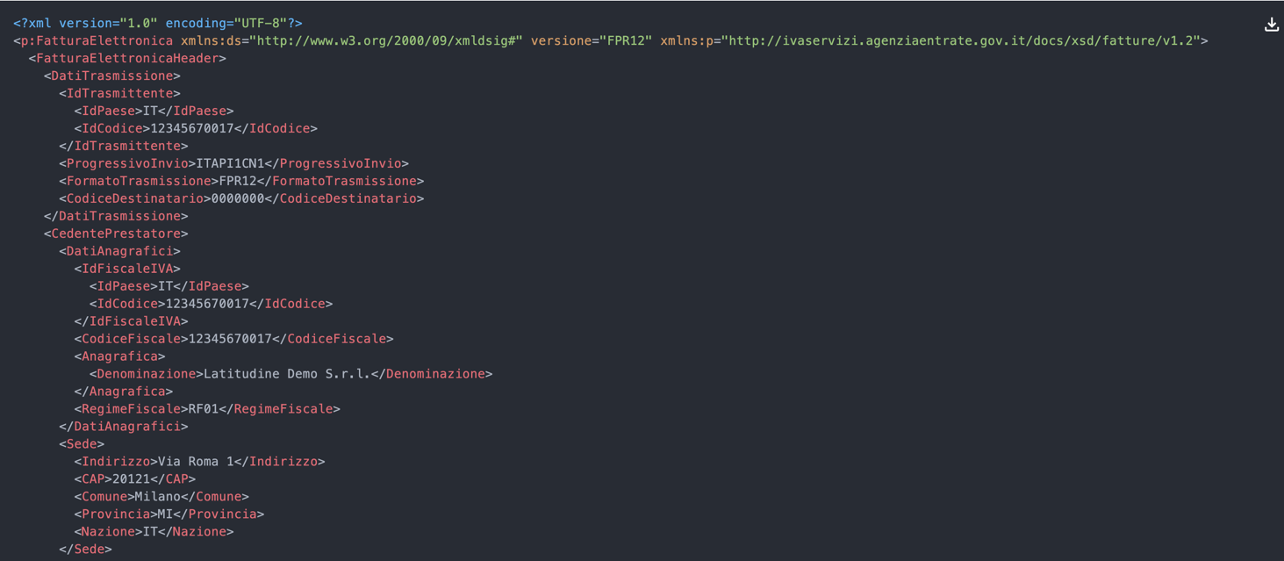Viewport: 1284px width, 561px height.
Task: Click the Provincia value MI
Action: point(165,514)
